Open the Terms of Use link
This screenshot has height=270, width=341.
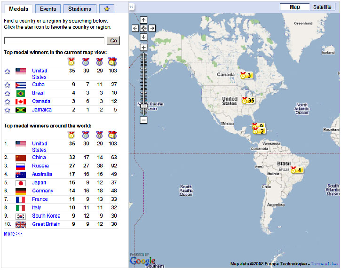(x=325, y=264)
